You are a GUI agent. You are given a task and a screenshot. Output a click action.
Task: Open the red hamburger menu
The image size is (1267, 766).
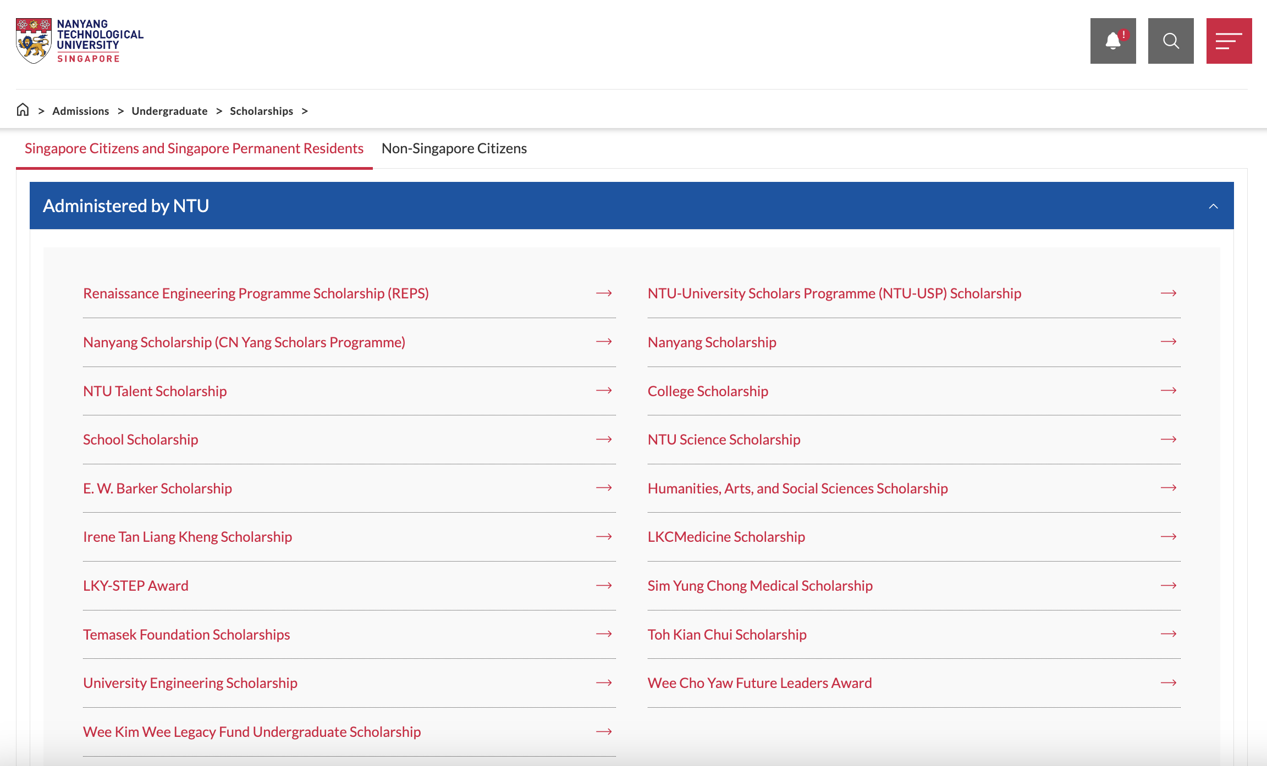click(x=1229, y=41)
